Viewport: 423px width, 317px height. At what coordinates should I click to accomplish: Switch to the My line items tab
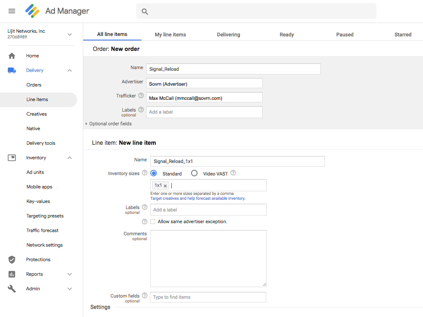170,35
